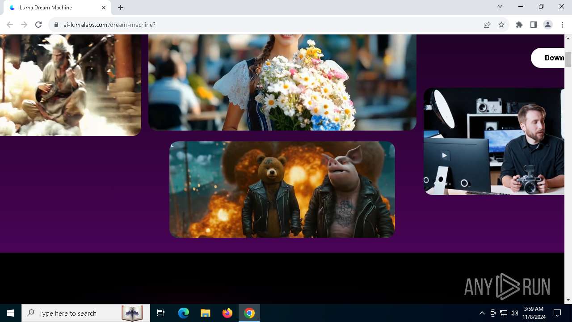This screenshot has height=322, width=572.
Task: Launch Firefox from the taskbar
Action: click(227, 313)
